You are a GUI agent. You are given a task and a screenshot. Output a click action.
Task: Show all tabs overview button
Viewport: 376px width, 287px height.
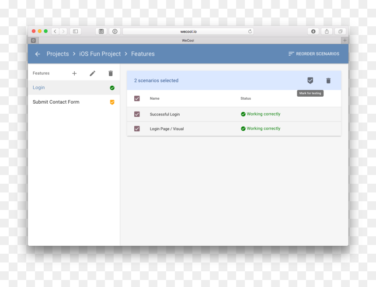(340, 31)
